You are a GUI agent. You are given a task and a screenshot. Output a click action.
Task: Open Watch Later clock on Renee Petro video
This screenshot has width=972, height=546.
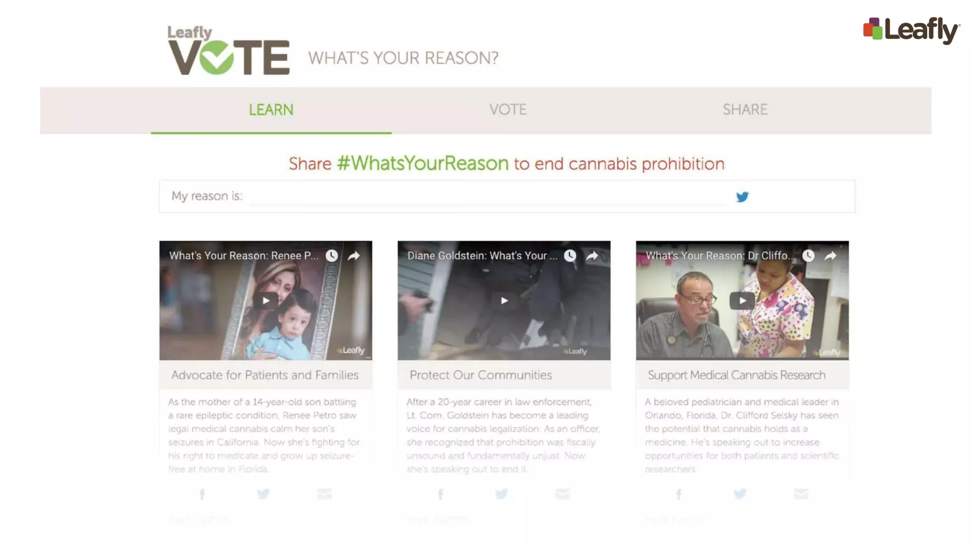[332, 256]
